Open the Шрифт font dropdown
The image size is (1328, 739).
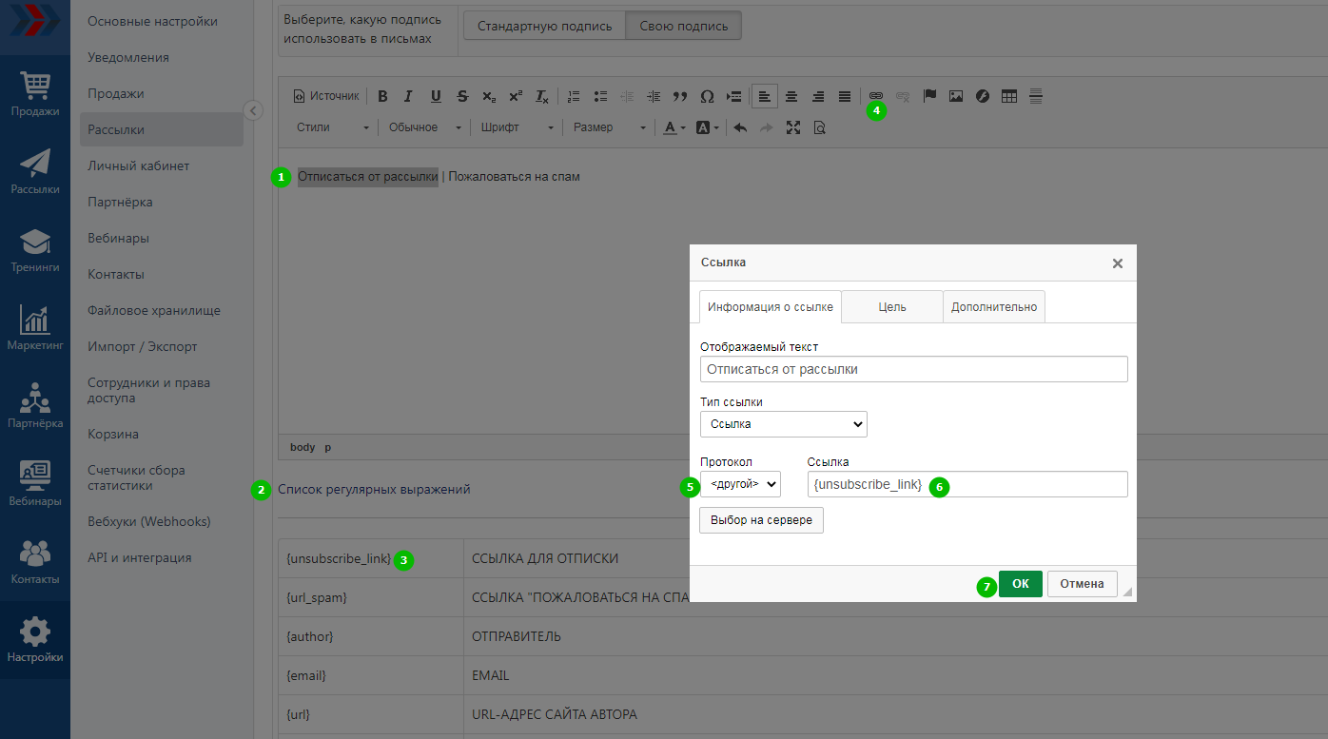pyautogui.click(x=517, y=127)
